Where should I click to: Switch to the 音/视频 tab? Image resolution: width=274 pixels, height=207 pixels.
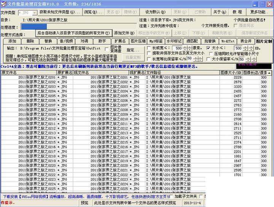[x=66, y=41]
